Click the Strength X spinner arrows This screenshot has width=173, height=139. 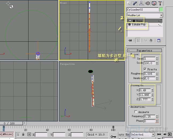coord(152,90)
